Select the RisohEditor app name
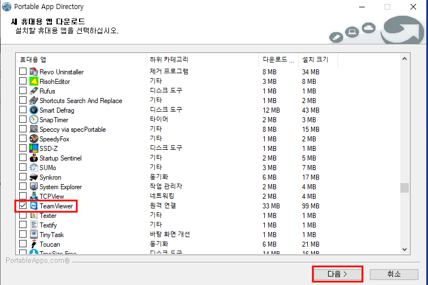Viewport: 428px width, 285px height. [55, 82]
